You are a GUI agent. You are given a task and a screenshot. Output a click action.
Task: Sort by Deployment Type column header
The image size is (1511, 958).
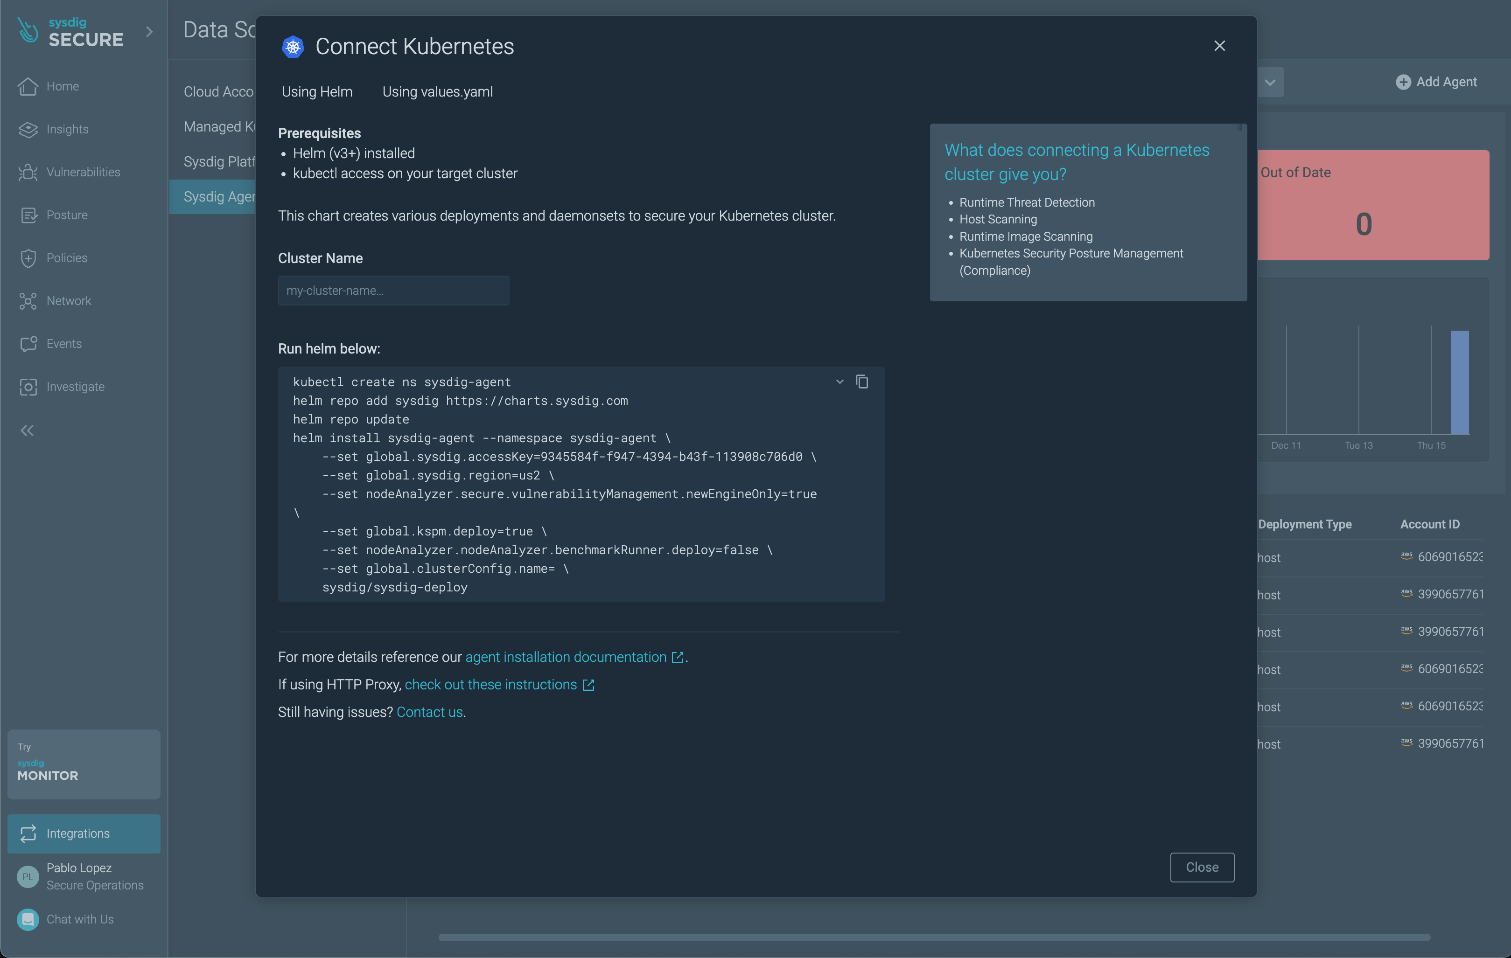pos(1305,524)
